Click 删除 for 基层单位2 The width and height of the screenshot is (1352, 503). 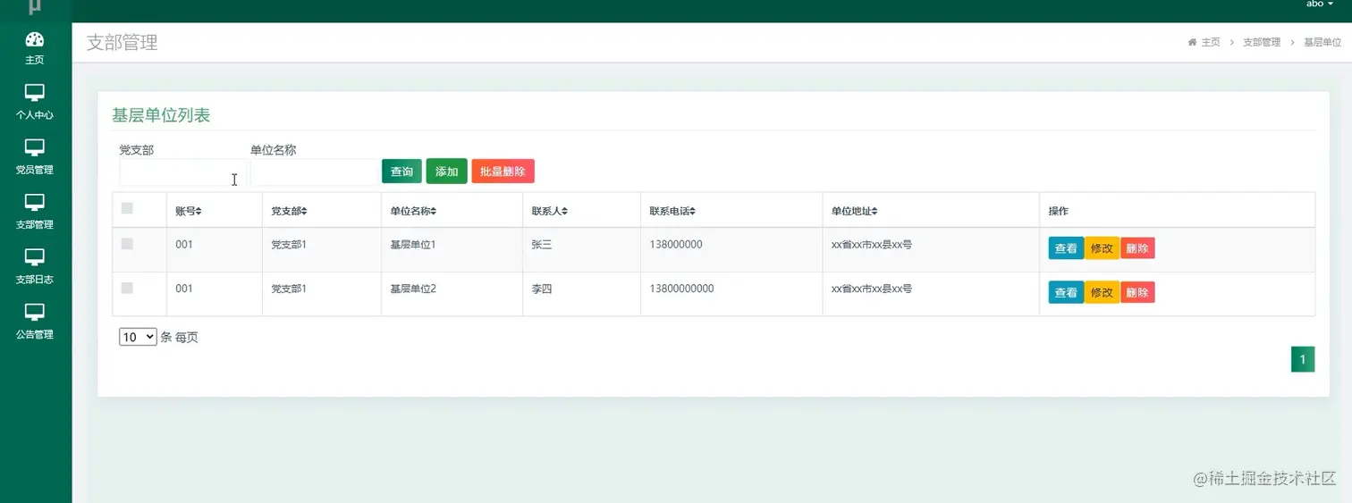[x=1137, y=292]
